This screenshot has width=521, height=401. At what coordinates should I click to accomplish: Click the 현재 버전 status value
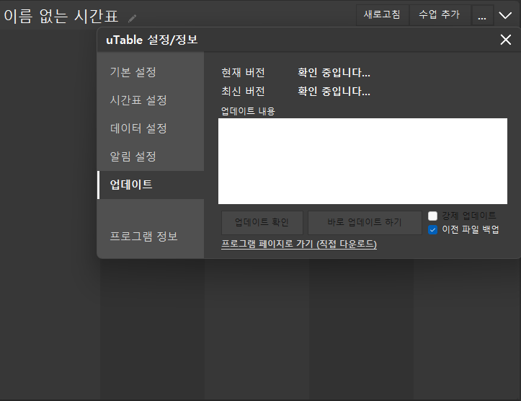tap(334, 73)
